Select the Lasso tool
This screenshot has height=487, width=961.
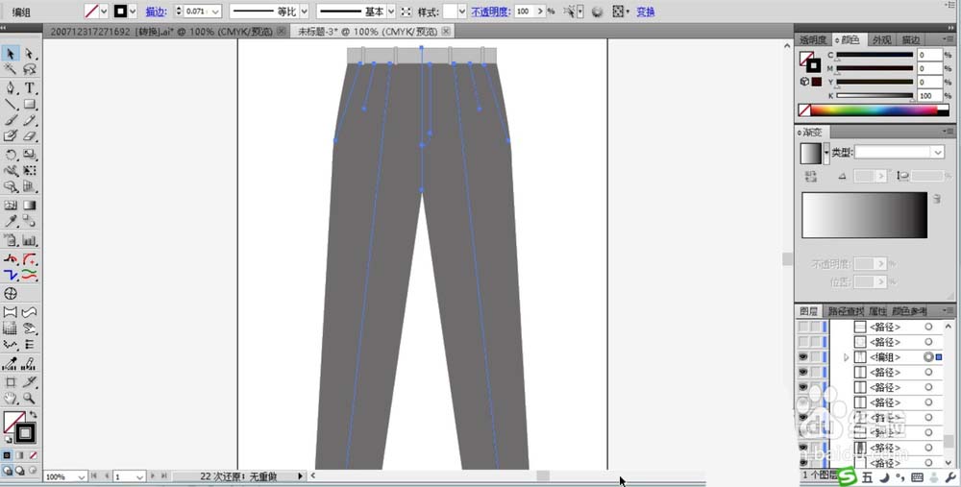[x=30, y=69]
